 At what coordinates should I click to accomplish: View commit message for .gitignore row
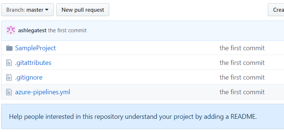pyautogui.click(x=242, y=77)
